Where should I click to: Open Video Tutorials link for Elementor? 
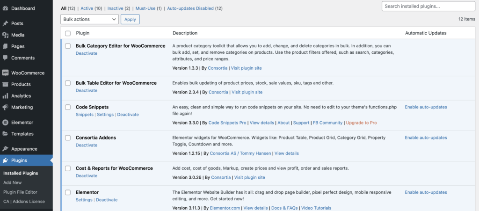coord(316,208)
